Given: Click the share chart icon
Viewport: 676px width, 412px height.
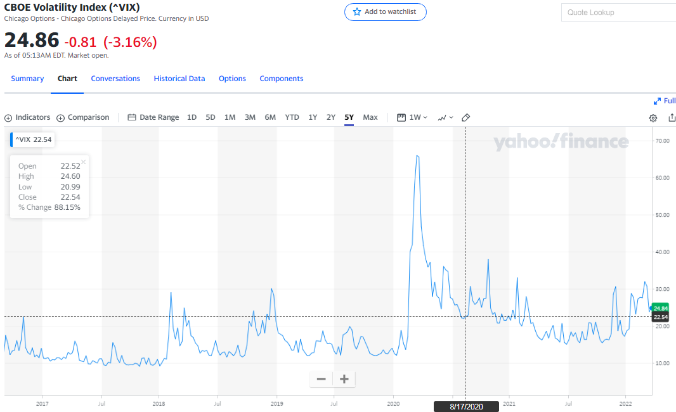Looking at the screenshot, I should point(672,118).
